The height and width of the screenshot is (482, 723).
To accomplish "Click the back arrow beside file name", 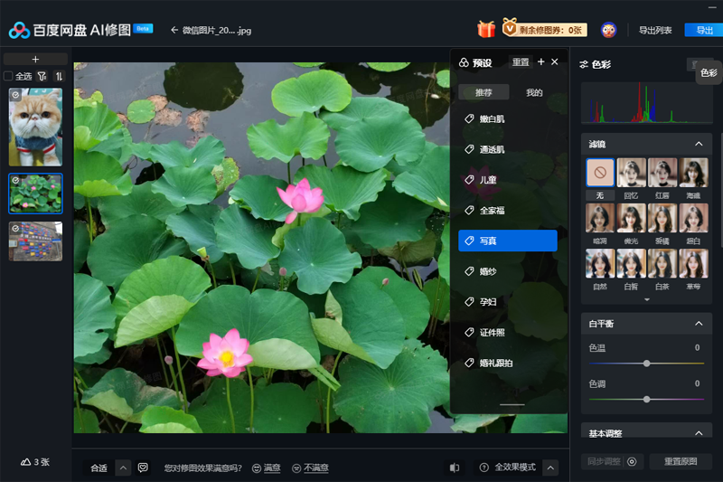I will click(174, 31).
